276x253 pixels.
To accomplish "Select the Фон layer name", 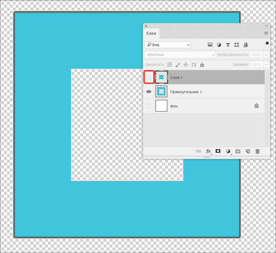I will (174, 106).
